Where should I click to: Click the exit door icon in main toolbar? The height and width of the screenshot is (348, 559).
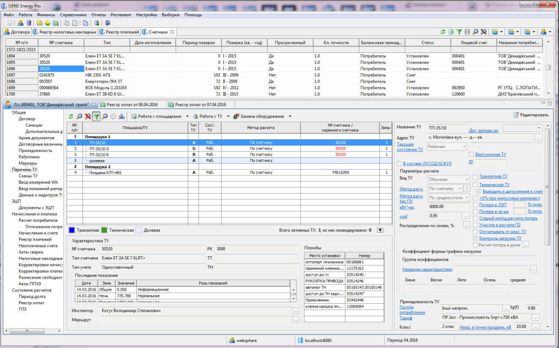108,23
